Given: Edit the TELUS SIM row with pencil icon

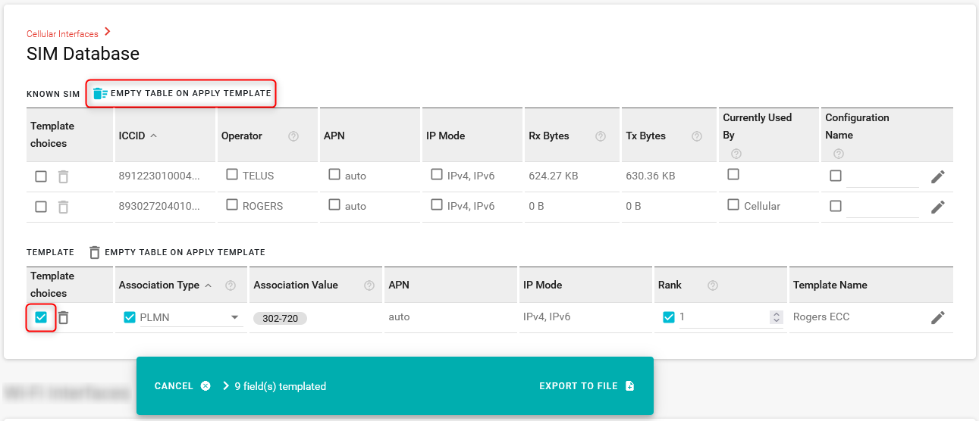Looking at the screenshot, I should click(x=938, y=176).
